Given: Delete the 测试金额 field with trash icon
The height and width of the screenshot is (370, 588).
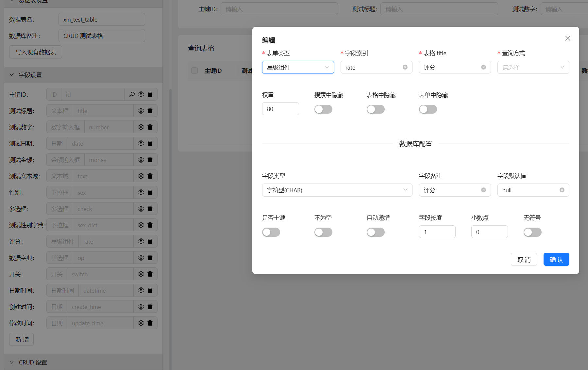Looking at the screenshot, I should pyautogui.click(x=150, y=160).
